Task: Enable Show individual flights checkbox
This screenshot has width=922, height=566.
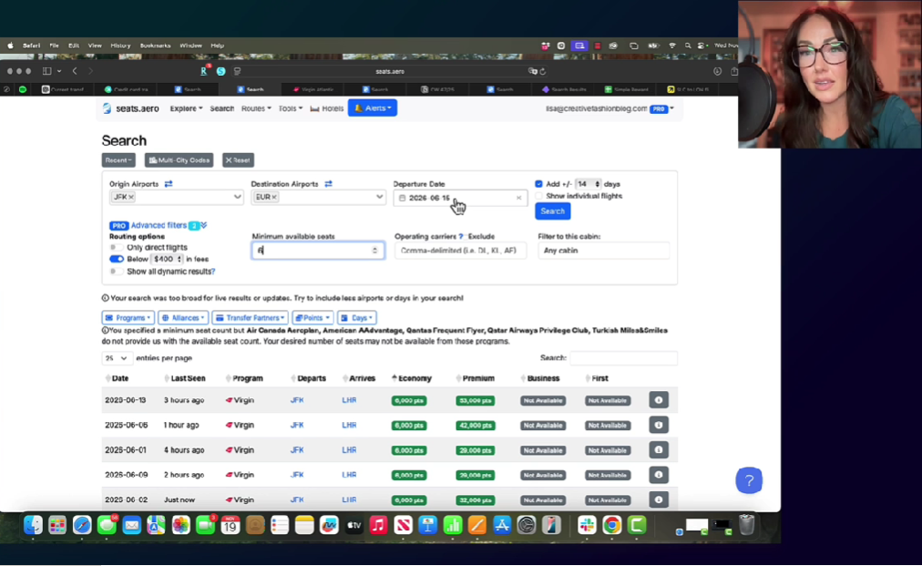Action: tap(538, 196)
